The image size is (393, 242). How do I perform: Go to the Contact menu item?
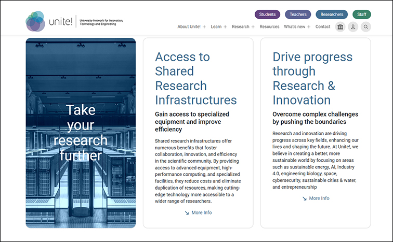[322, 27]
